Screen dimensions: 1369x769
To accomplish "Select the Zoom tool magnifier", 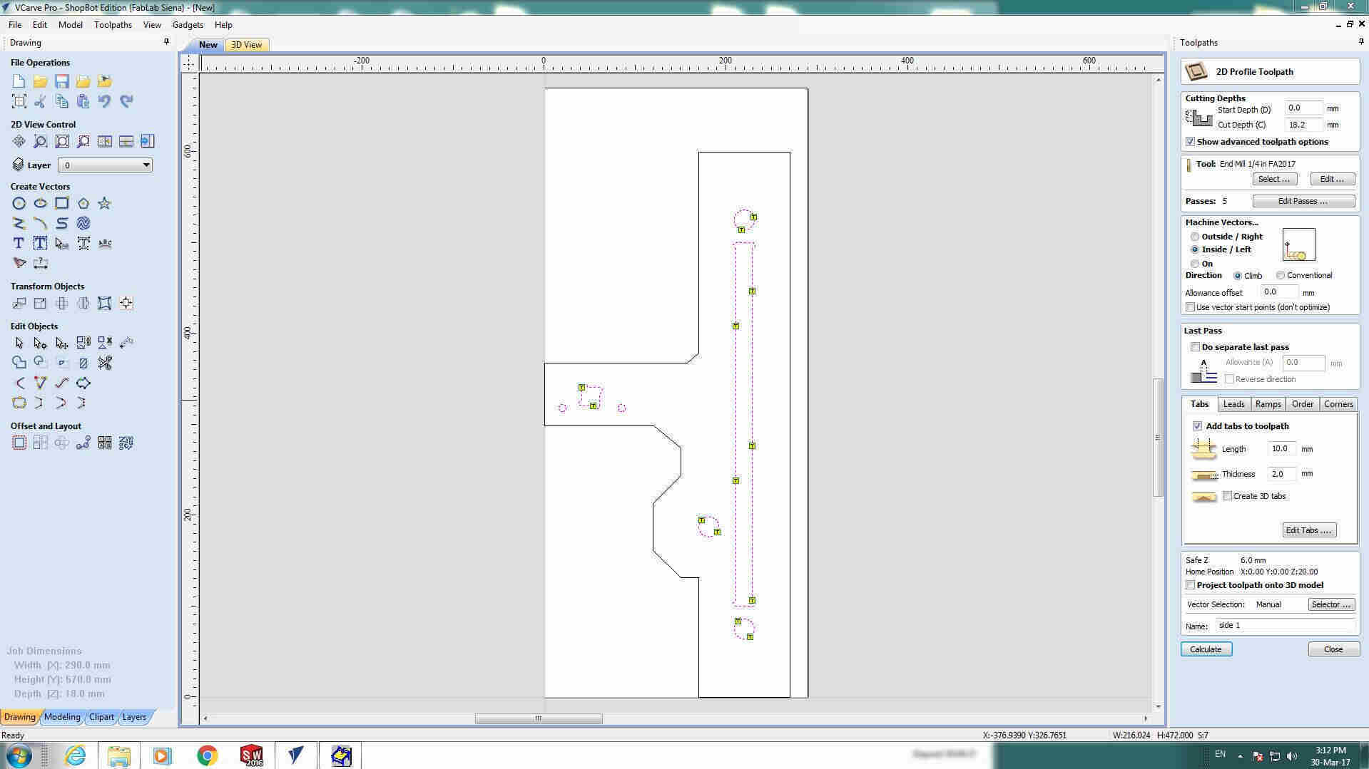I will click(x=41, y=141).
